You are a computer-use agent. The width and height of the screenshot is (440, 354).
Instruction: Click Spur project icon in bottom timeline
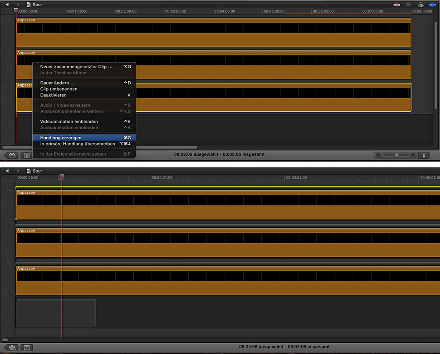(x=29, y=171)
